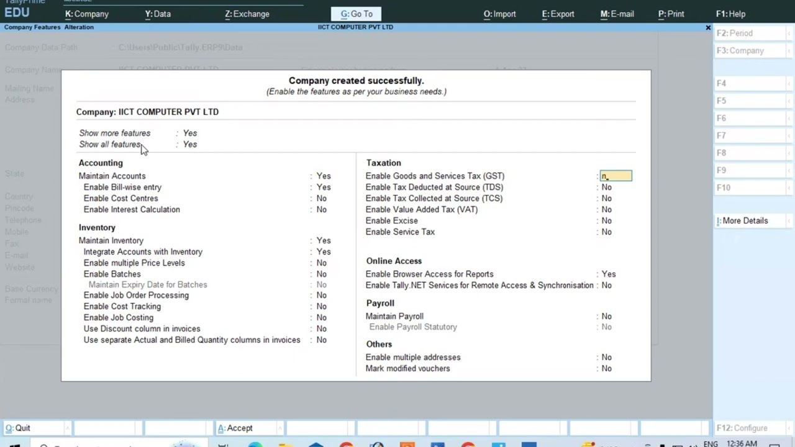Viewport: 795px width, 447px height.
Task: Click the Accounting section heading
Action: [x=101, y=163]
